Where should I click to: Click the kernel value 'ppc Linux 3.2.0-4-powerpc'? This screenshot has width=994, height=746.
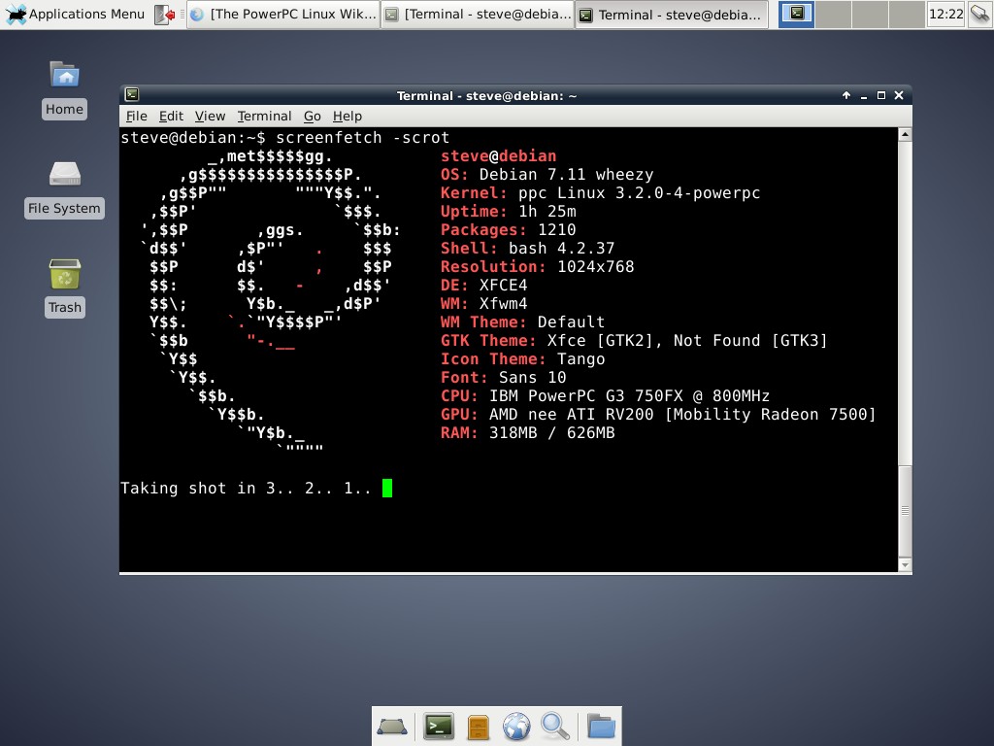pyautogui.click(x=639, y=193)
